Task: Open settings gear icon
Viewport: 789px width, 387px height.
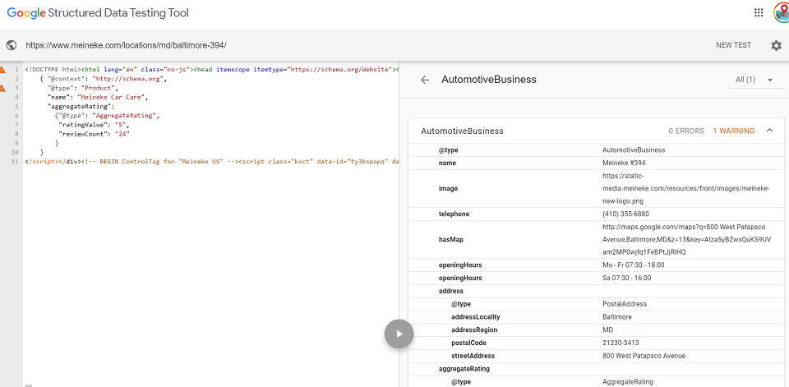Action: pyautogui.click(x=776, y=45)
